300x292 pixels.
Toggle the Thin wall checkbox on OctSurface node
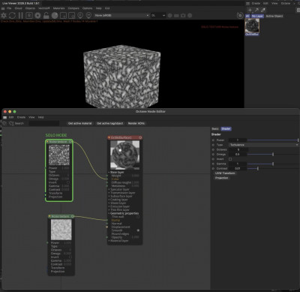coord(138,217)
